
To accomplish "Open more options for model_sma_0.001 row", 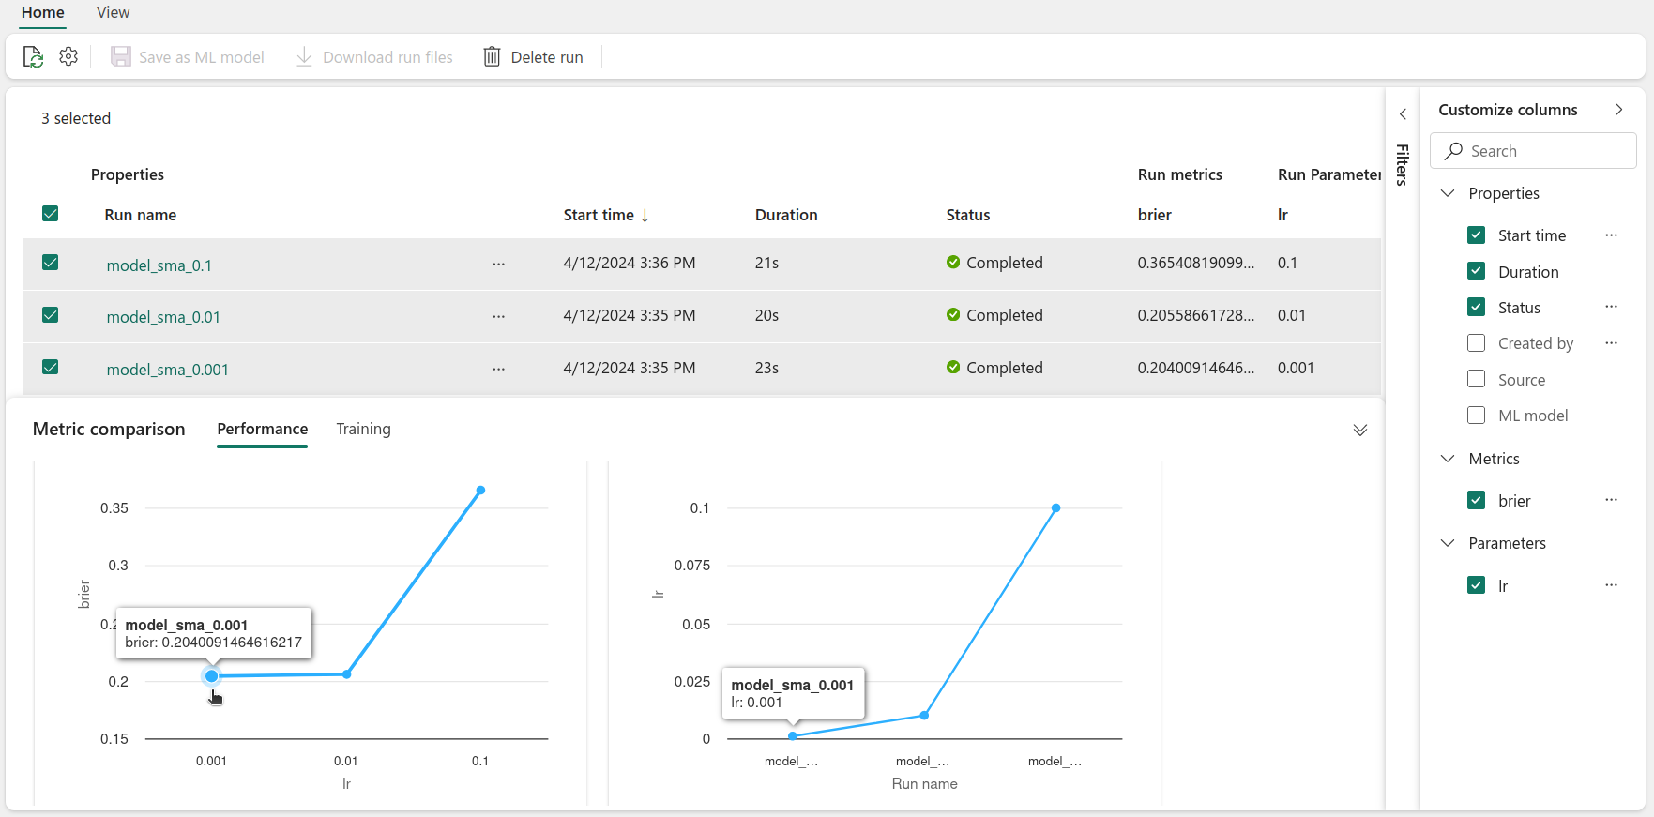I will (x=498, y=370).
